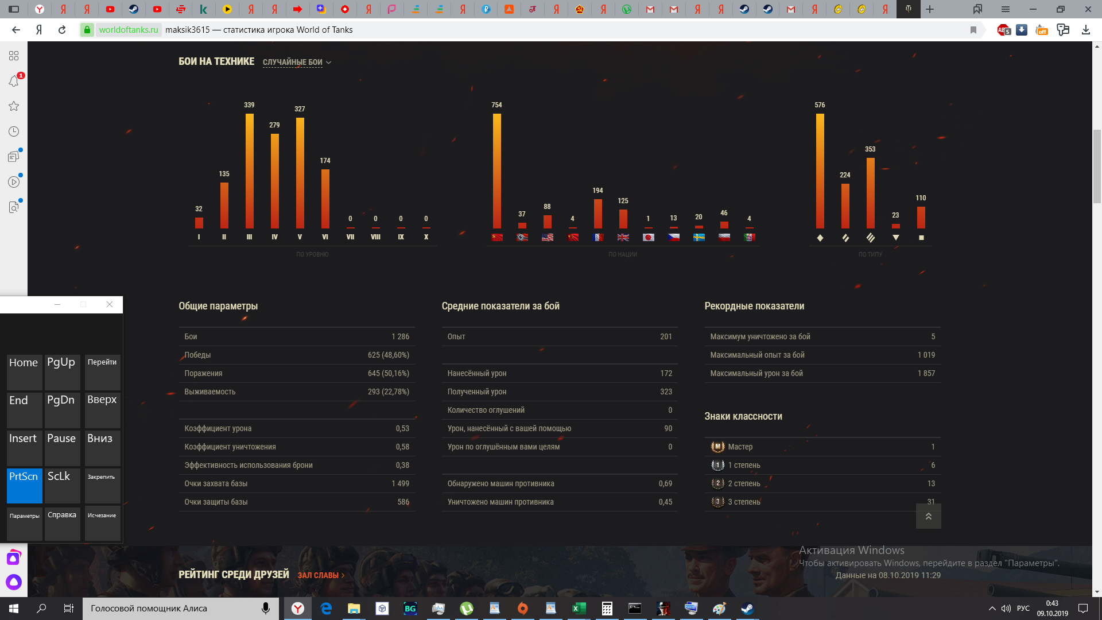
Task: Click the tank destroyer triangle type icon
Action: coord(895,238)
